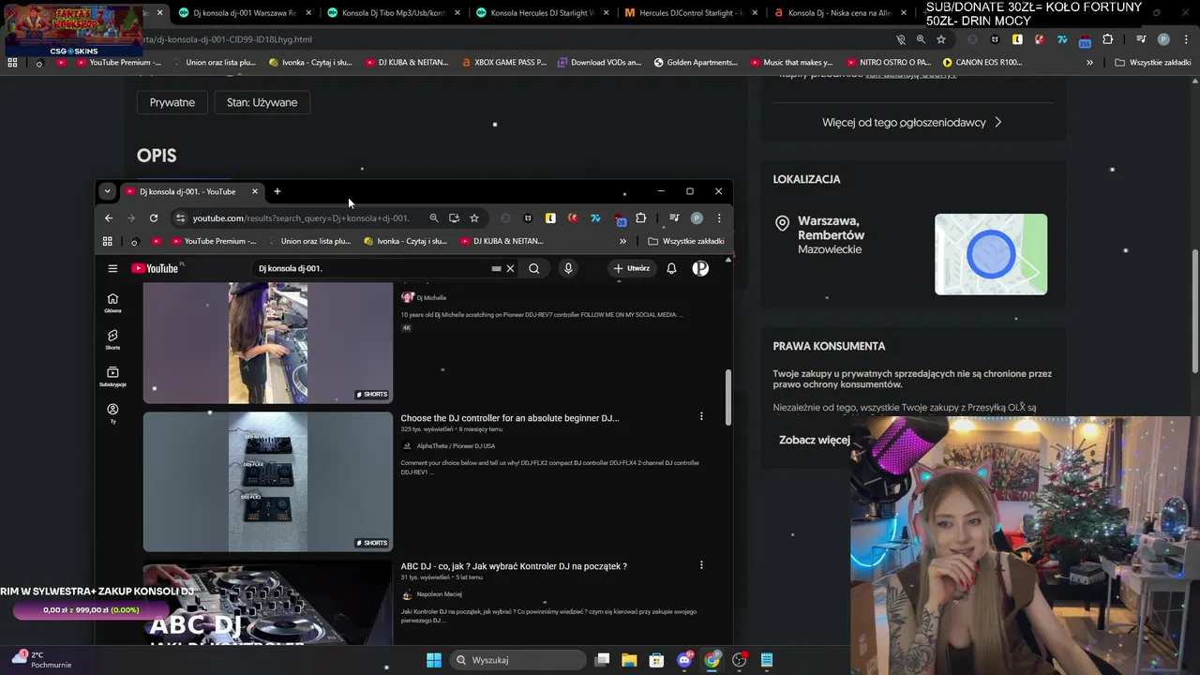Open Chrome from the taskbar
The image size is (1200, 675).
tap(712, 660)
